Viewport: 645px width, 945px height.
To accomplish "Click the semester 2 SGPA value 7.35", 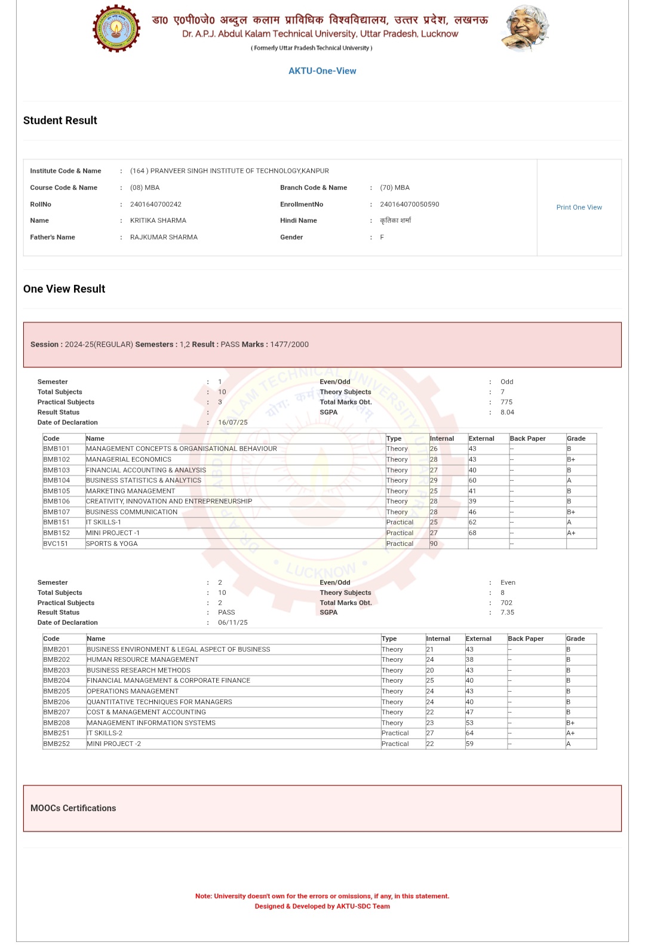I will point(507,612).
